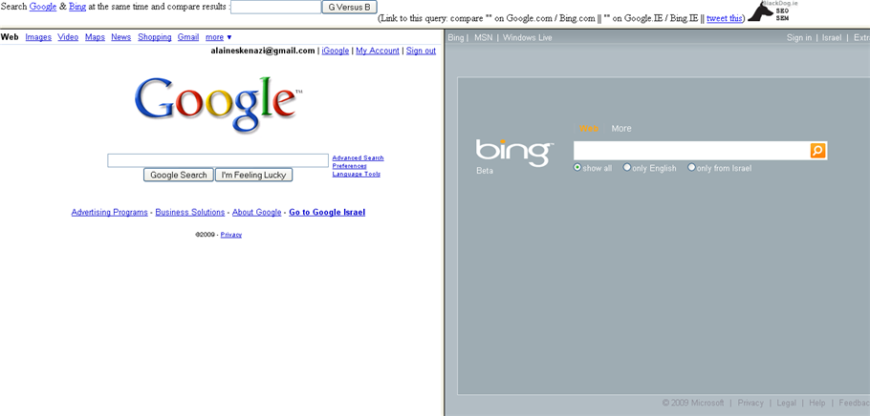870x416 pixels.
Task: Click the 'MSN' link in Bing bar
Action: [483, 37]
